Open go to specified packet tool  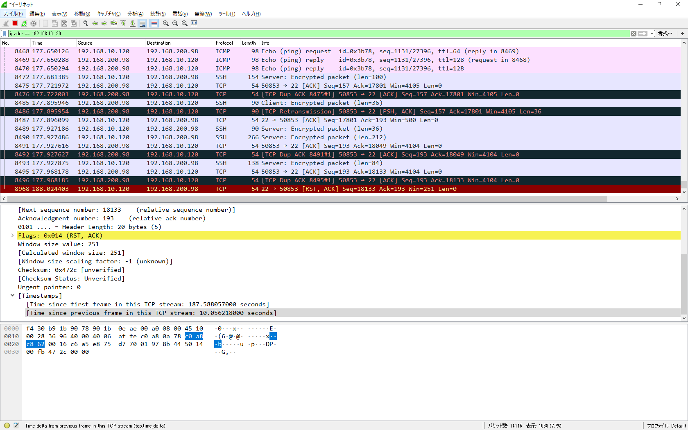pos(114,23)
